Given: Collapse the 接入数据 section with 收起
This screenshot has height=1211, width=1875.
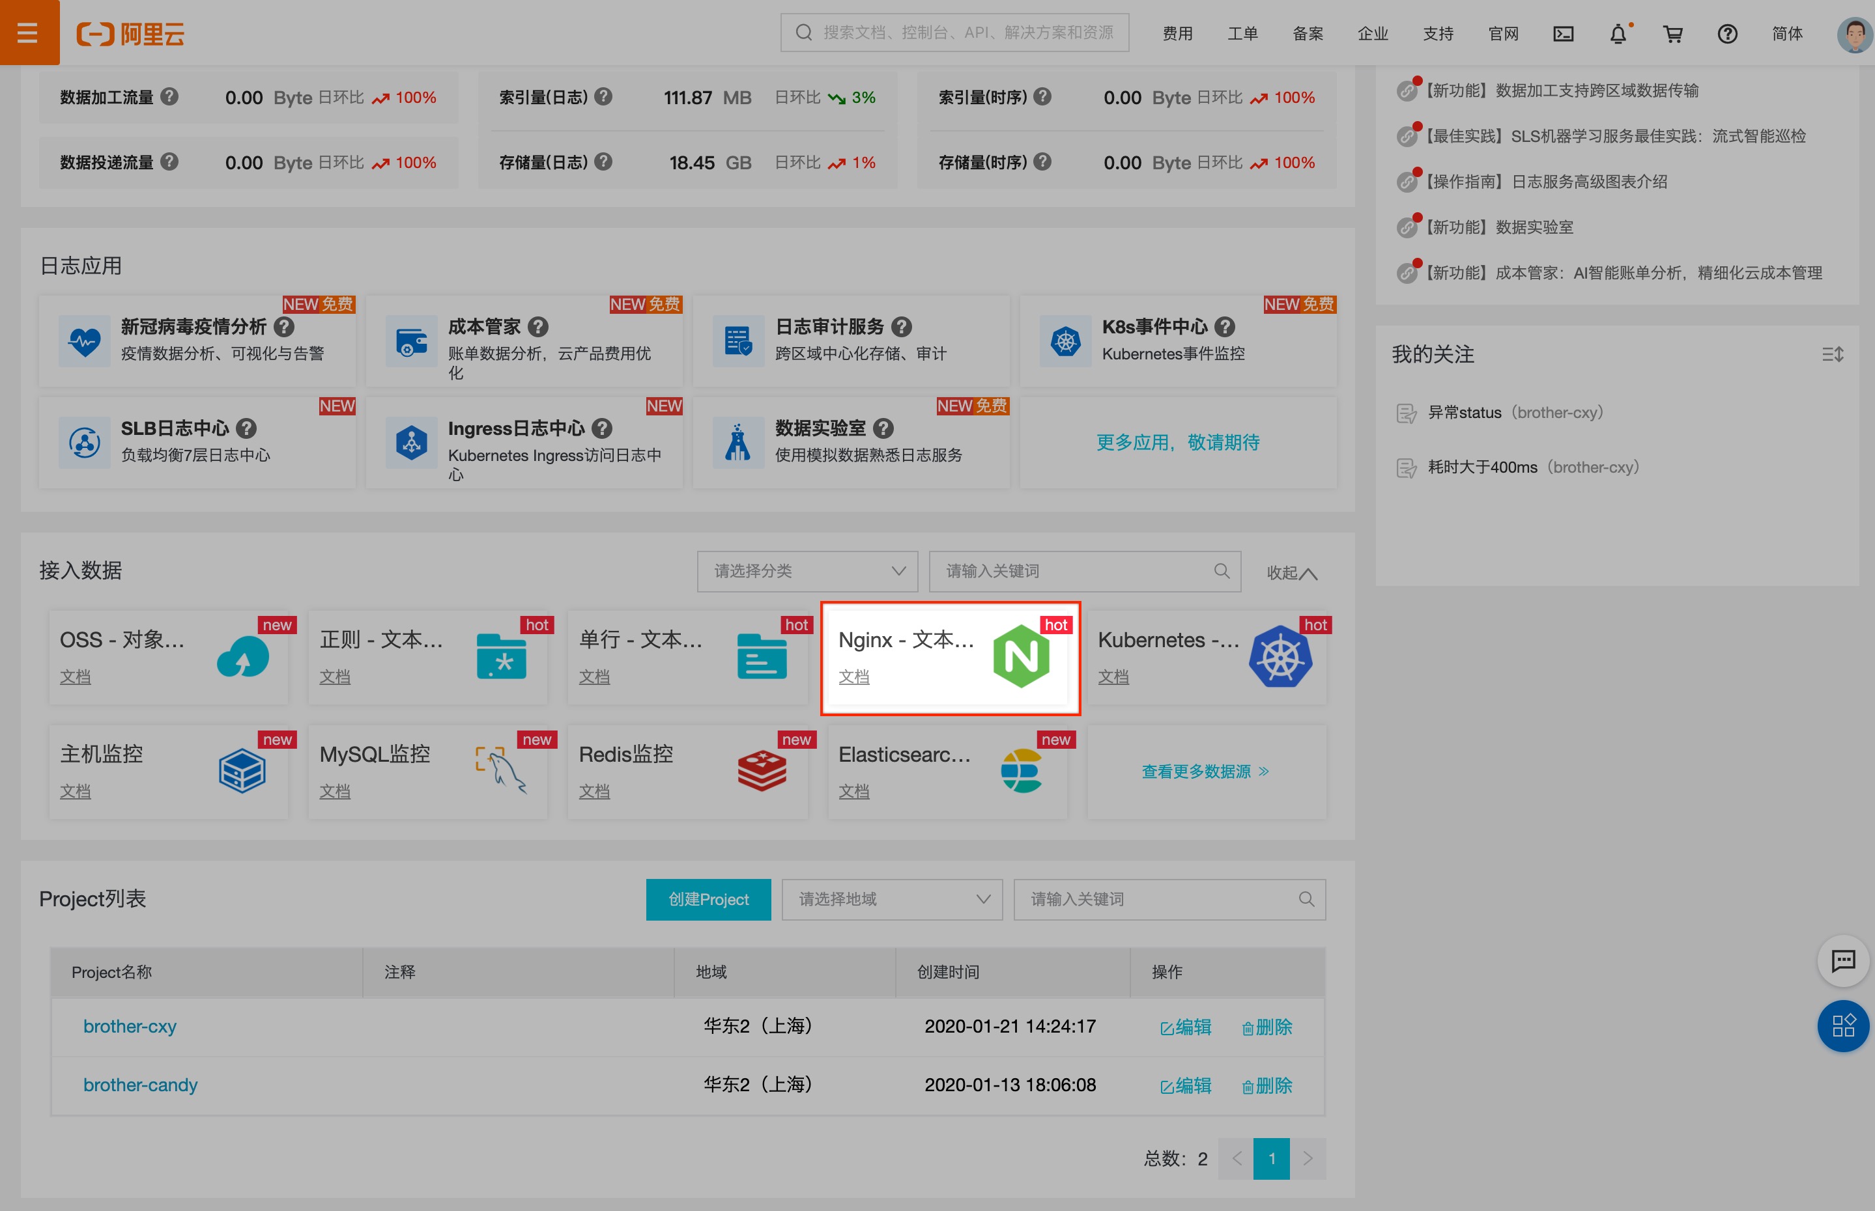Looking at the screenshot, I should click(1292, 572).
